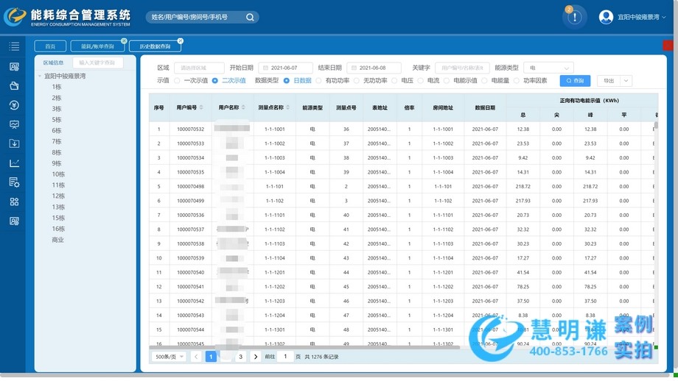Image resolution: width=678 pixels, height=381 pixels.
Task: Choose the 电压 radio option
Action: coord(395,81)
